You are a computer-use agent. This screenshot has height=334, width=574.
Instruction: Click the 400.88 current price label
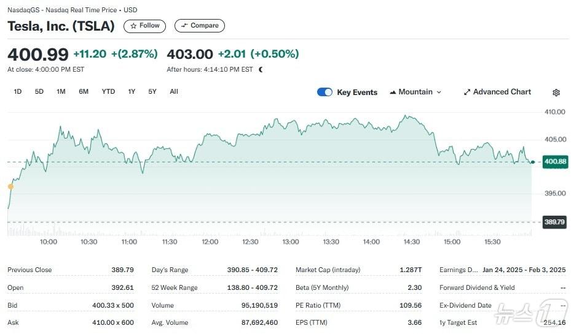(x=555, y=162)
